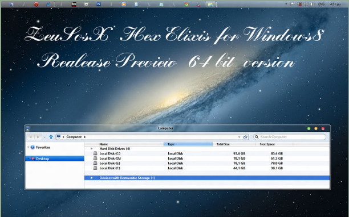Click the volume speaker tray icon

pyautogui.click(x=312, y=4)
